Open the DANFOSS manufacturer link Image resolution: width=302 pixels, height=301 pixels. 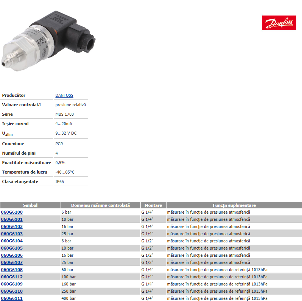click(64, 95)
